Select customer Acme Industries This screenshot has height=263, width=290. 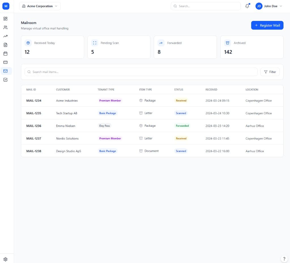(67, 101)
